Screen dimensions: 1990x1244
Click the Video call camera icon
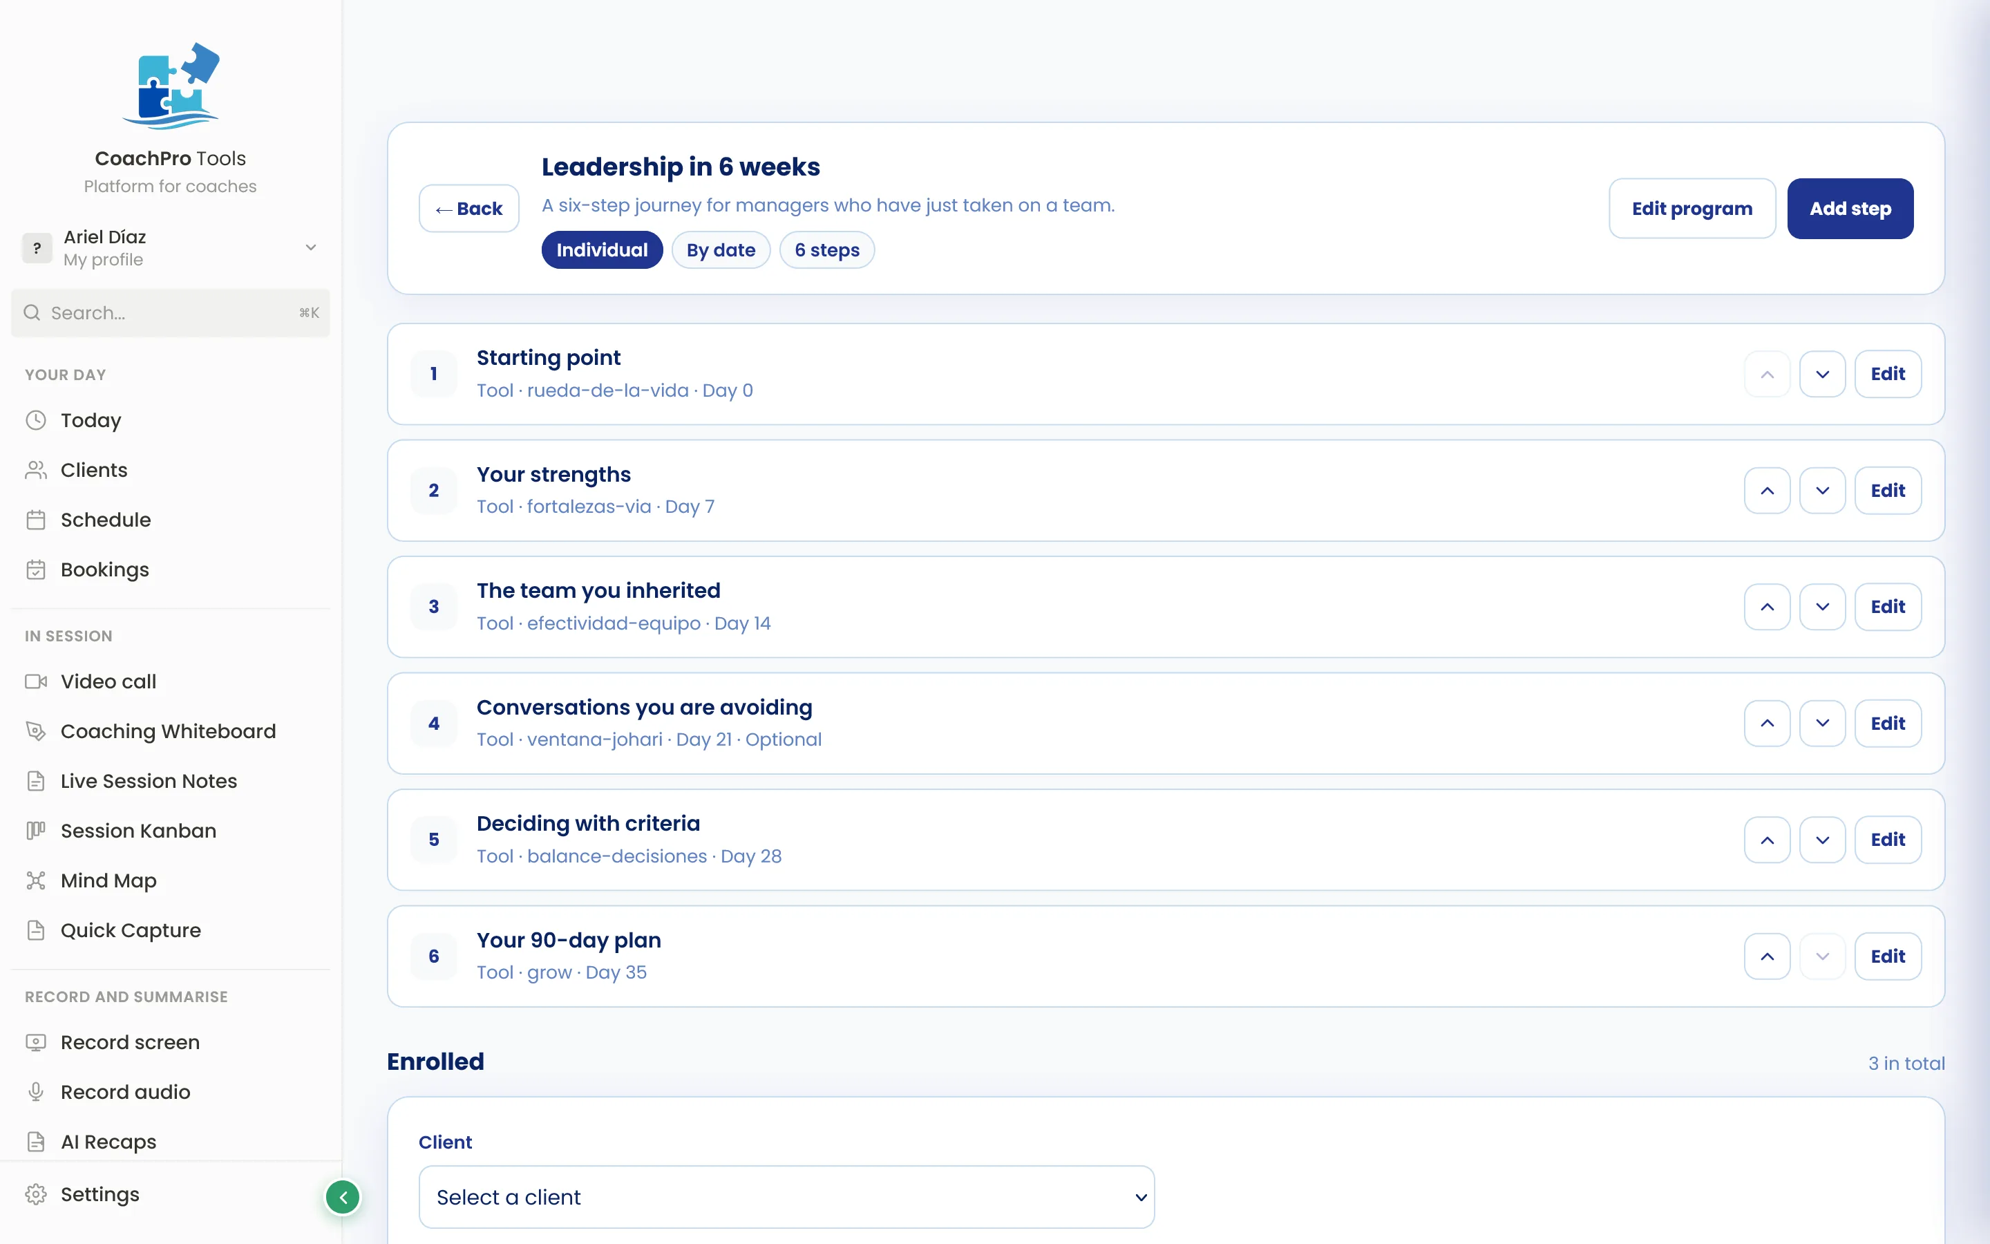click(x=35, y=681)
